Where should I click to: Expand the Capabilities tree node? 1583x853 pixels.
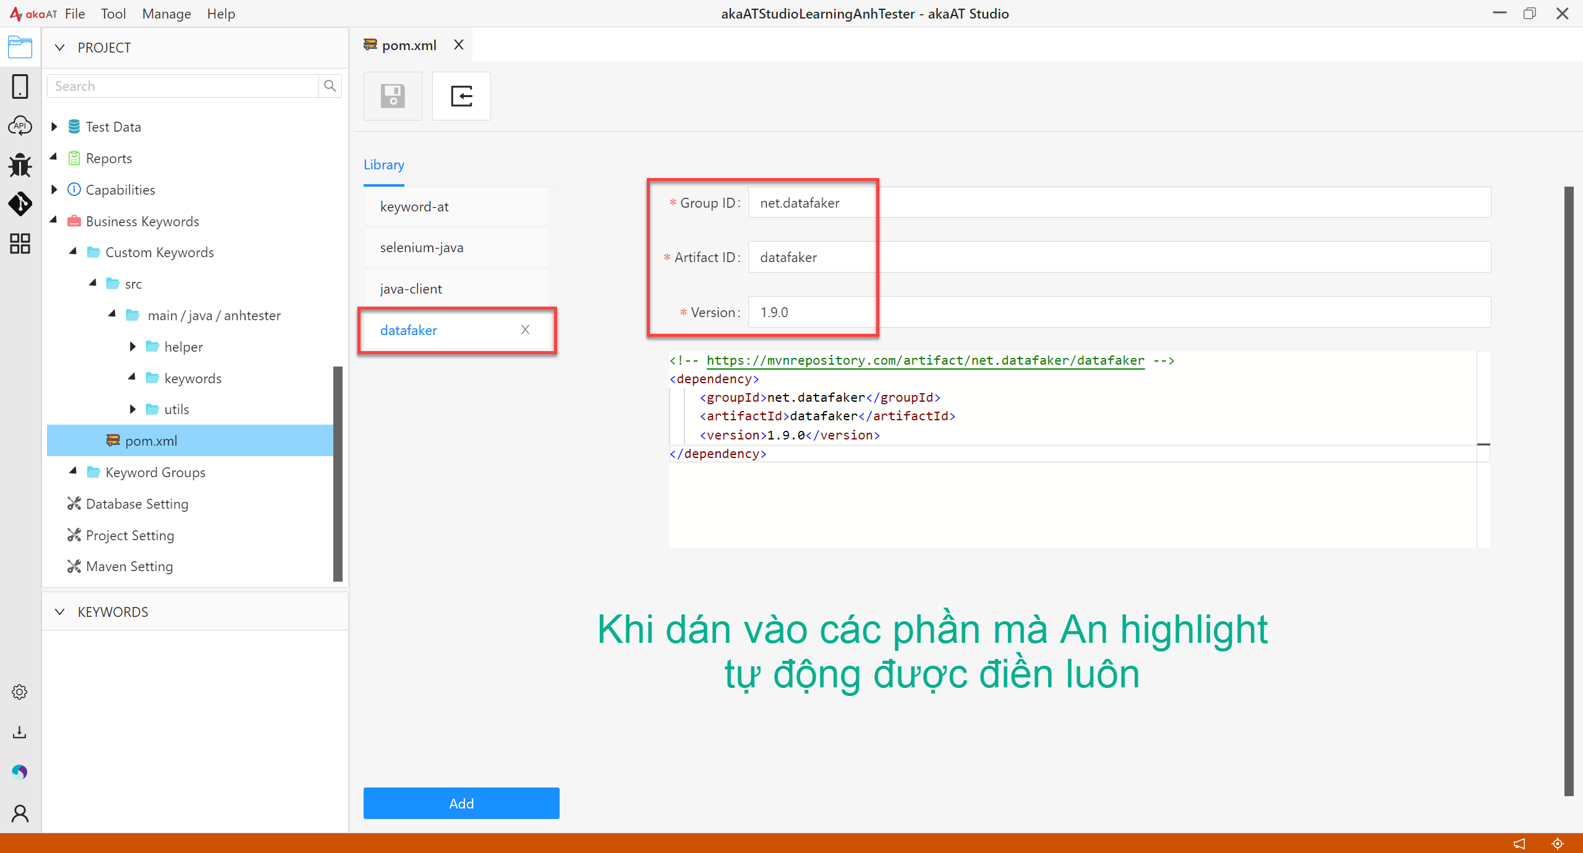point(54,189)
